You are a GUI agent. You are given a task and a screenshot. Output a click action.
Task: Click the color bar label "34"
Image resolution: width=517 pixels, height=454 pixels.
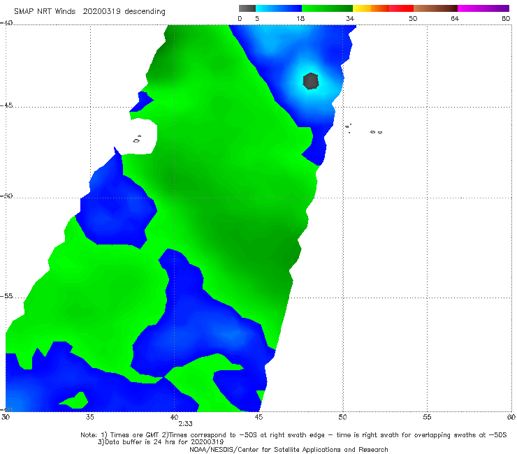click(x=350, y=18)
